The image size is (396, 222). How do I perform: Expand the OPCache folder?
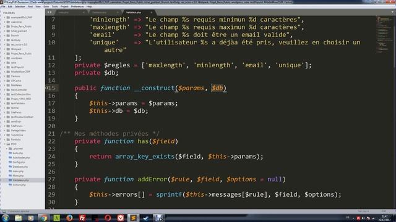[4, 81]
